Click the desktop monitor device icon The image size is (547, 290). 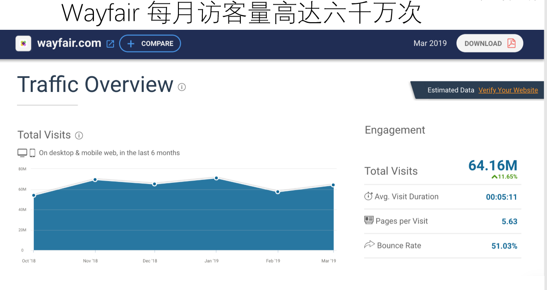[x=22, y=153]
